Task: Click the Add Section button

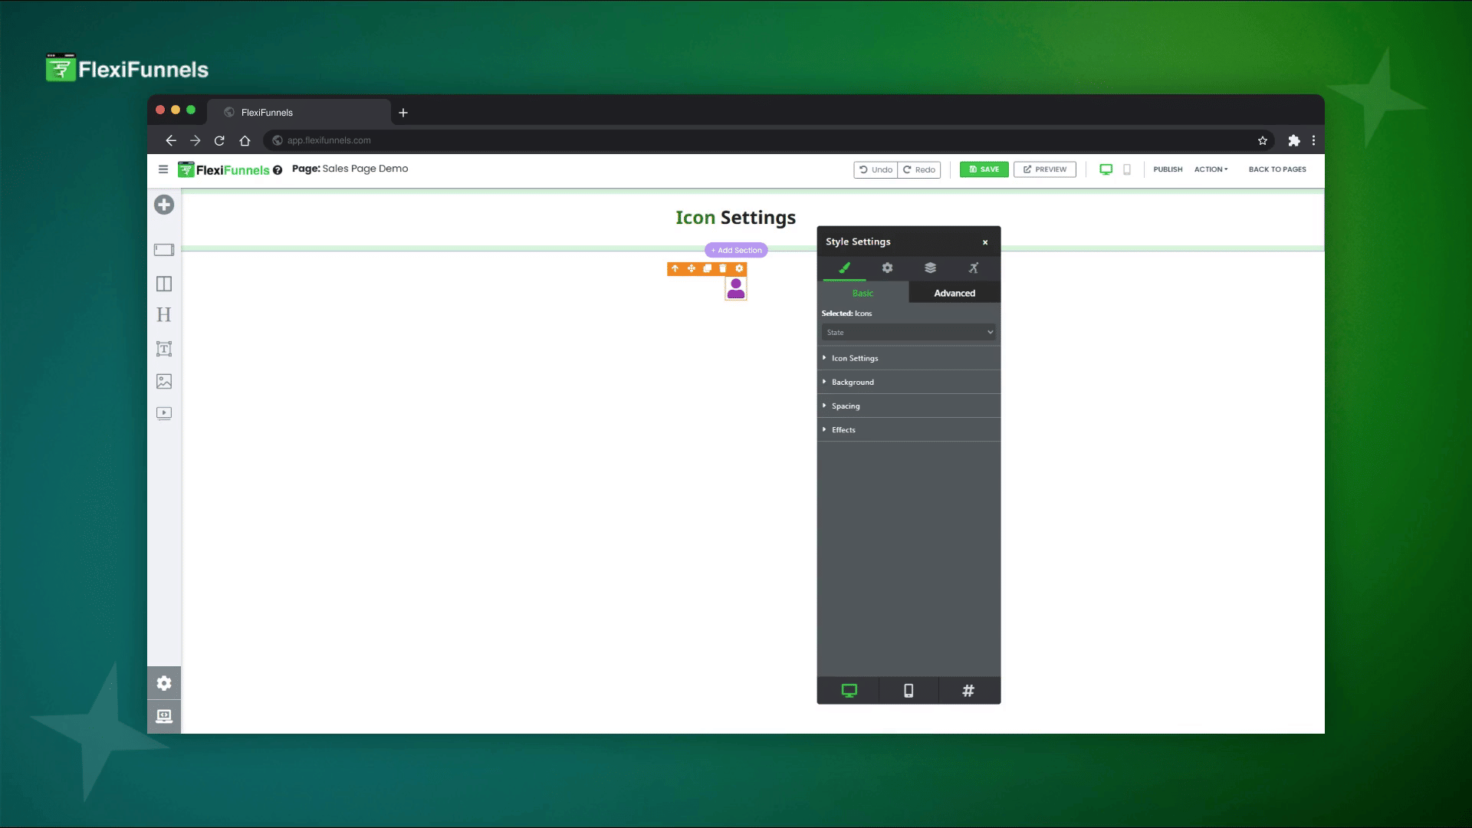Action: pos(736,250)
